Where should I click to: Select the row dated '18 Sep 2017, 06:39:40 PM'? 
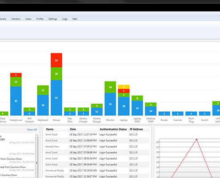tap(97, 165)
